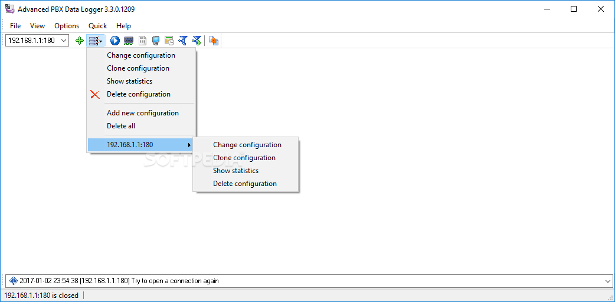Close the Advanced PBX Data Logger window
Image resolution: width=615 pixels, height=302 pixels.
[x=601, y=9]
